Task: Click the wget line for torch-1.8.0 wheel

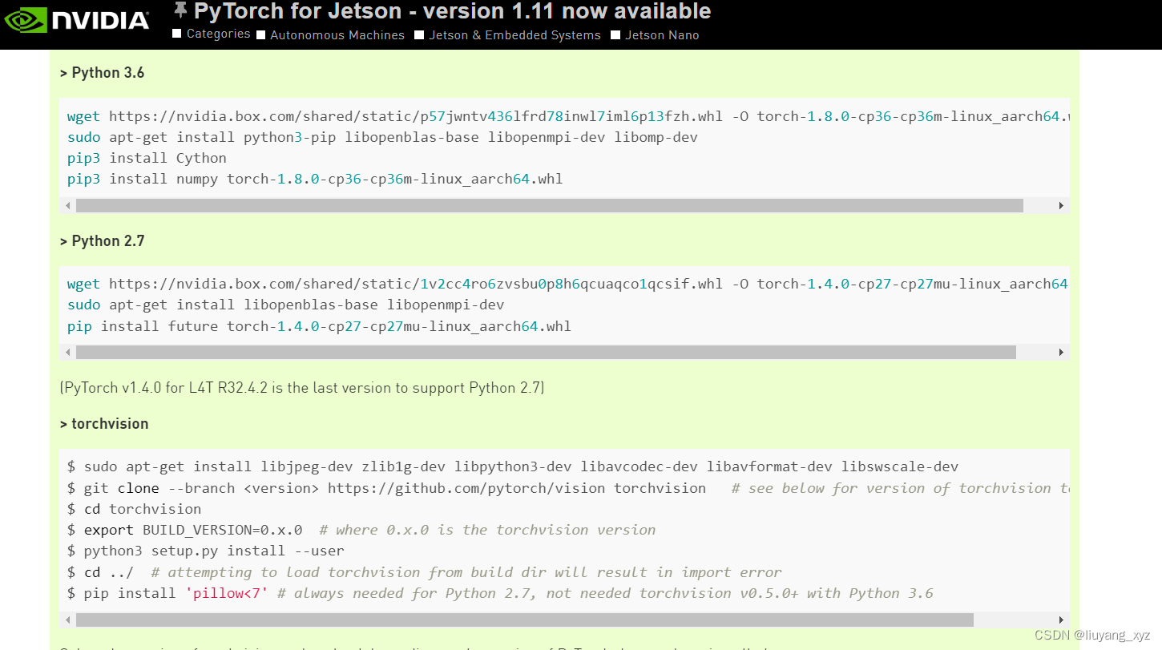Action: coord(568,116)
